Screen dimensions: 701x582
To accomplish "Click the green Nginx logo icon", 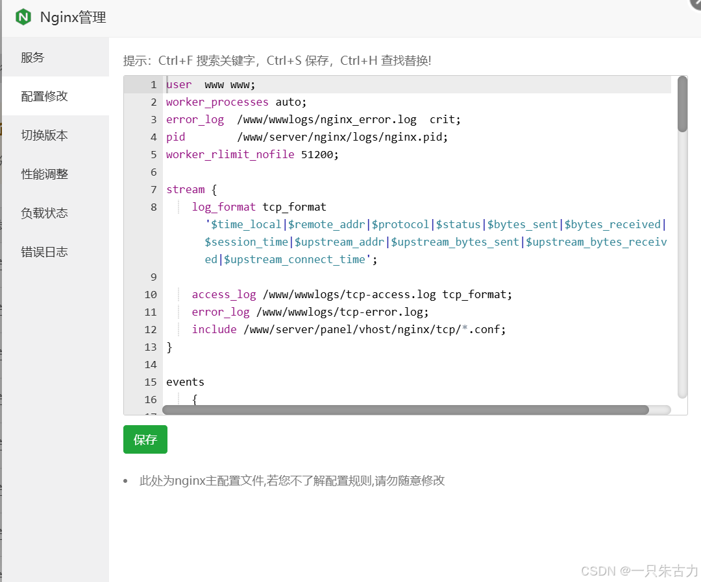I will [23, 17].
